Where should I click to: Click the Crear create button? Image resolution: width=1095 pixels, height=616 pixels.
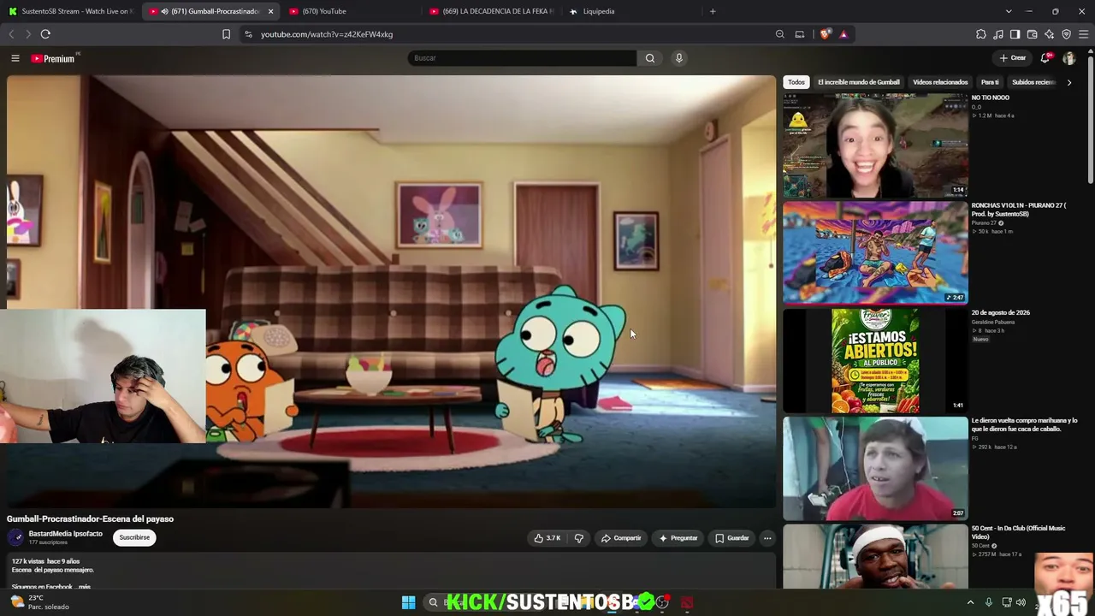click(1012, 58)
